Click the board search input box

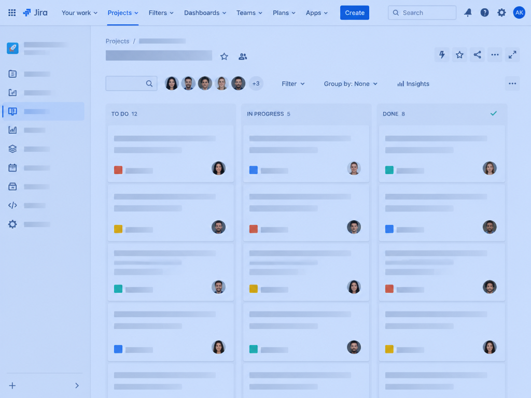tap(131, 83)
